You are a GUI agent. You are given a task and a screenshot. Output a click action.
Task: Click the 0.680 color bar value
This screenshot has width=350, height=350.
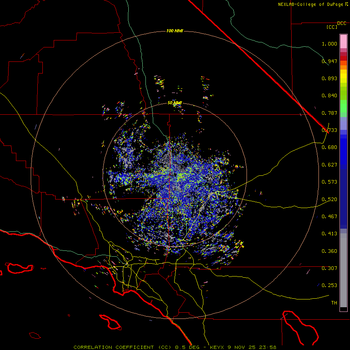[329, 147]
